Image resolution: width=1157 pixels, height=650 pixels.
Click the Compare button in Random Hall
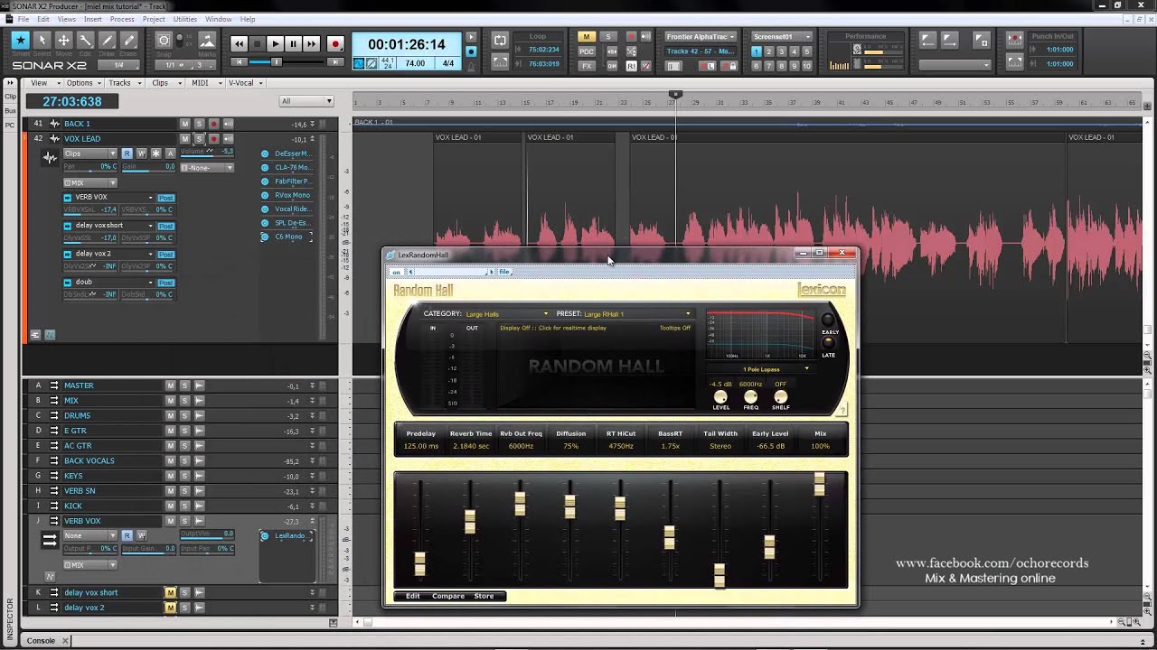pyautogui.click(x=448, y=596)
